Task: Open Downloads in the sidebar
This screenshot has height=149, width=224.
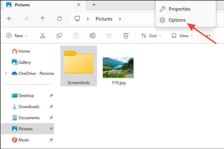Action: 29,107
